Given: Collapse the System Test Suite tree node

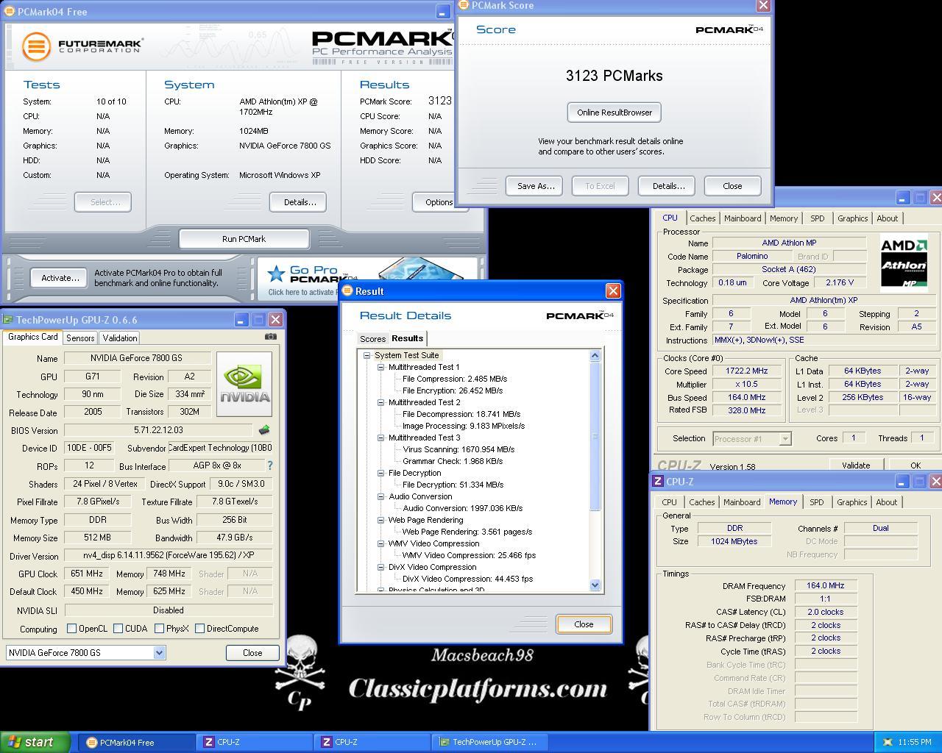Looking at the screenshot, I should pos(366,355).
